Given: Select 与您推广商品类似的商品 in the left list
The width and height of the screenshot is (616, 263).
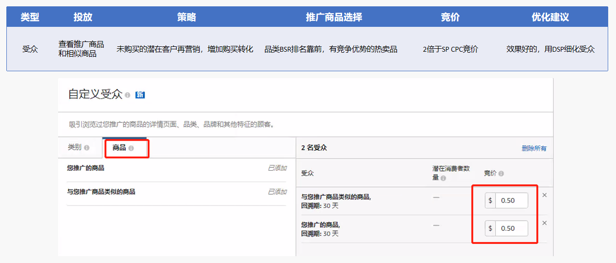Looking at the screenshot, I should click(x=101, y=192).
